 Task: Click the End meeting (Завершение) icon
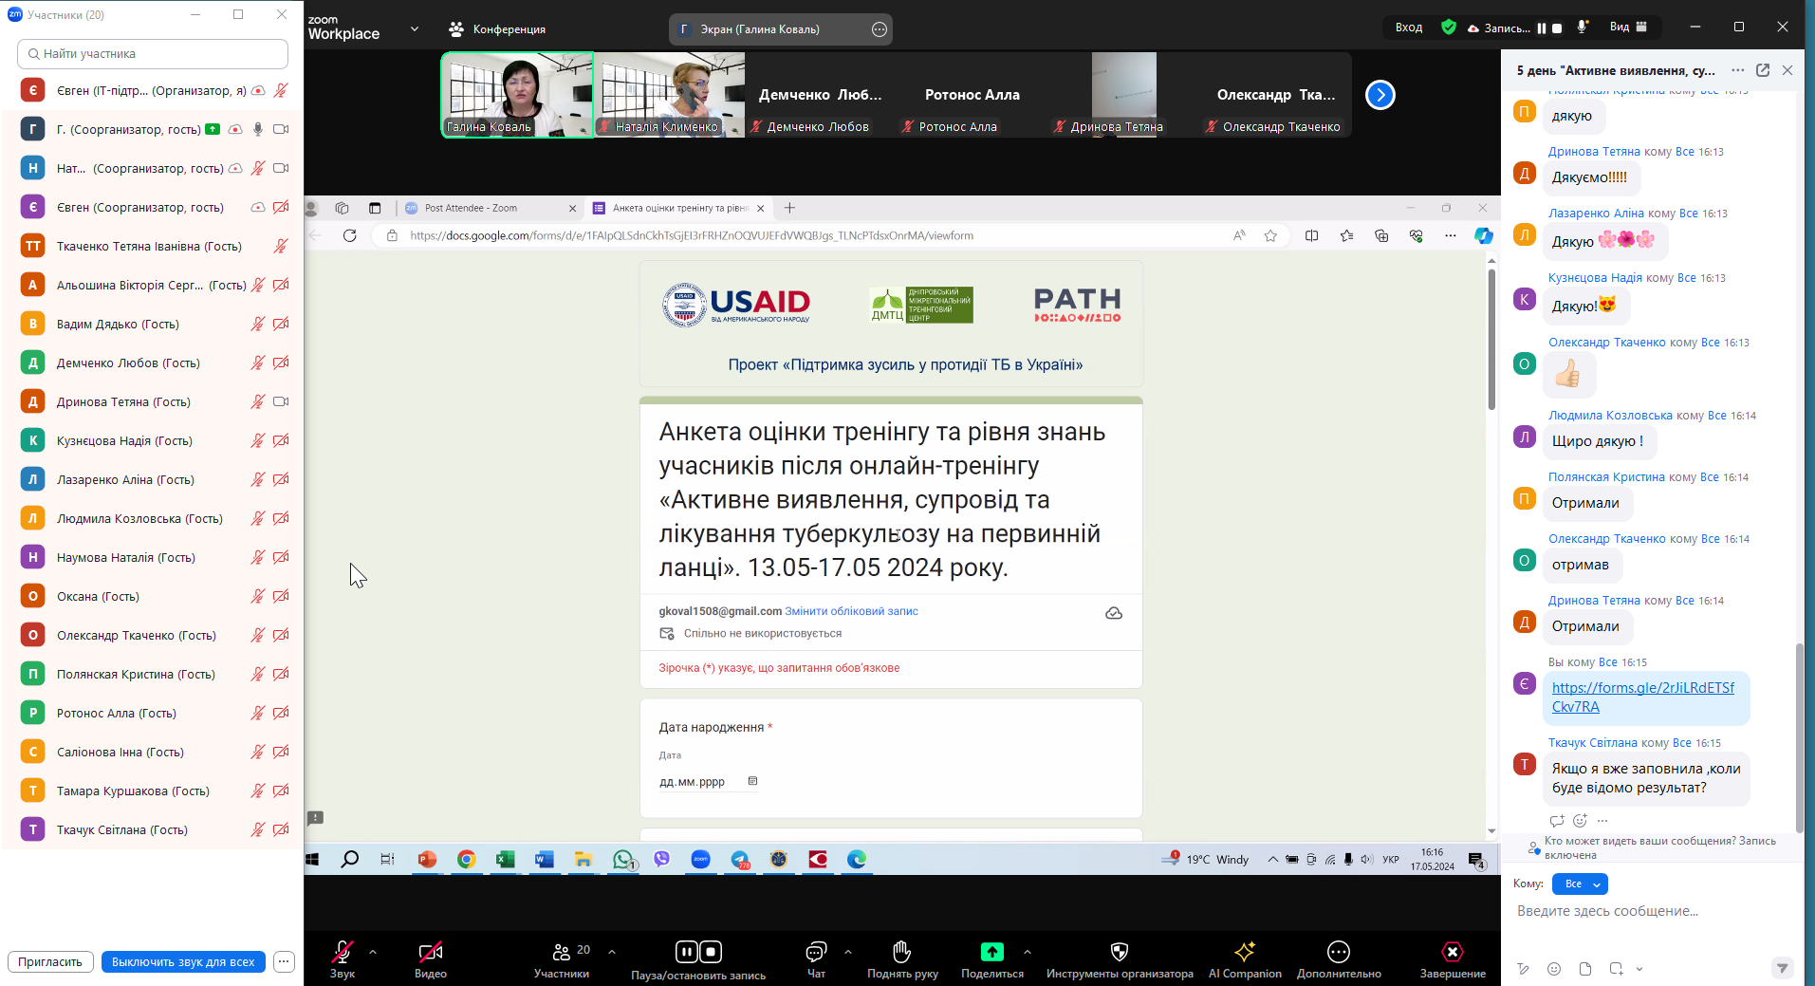coord(1452,952)
